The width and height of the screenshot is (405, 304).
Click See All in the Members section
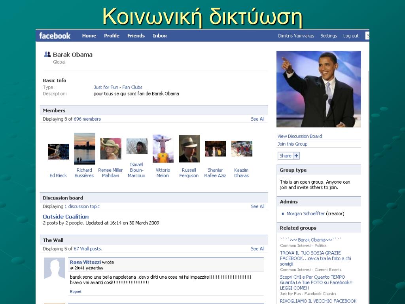pos(257,119)
